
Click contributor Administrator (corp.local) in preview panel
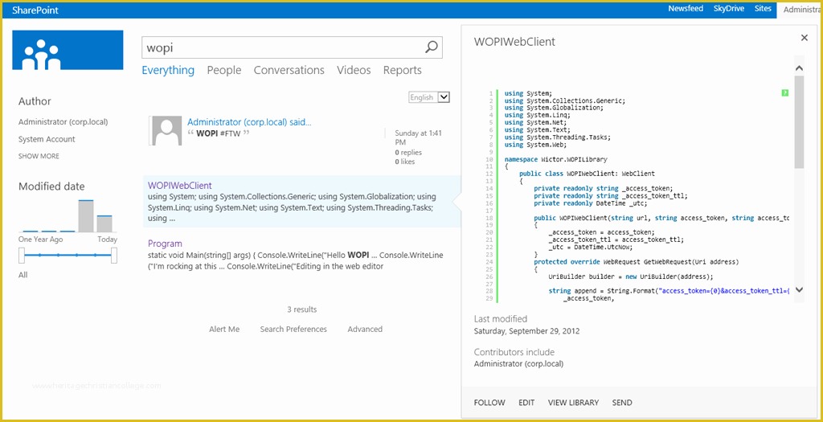[518, 364]
